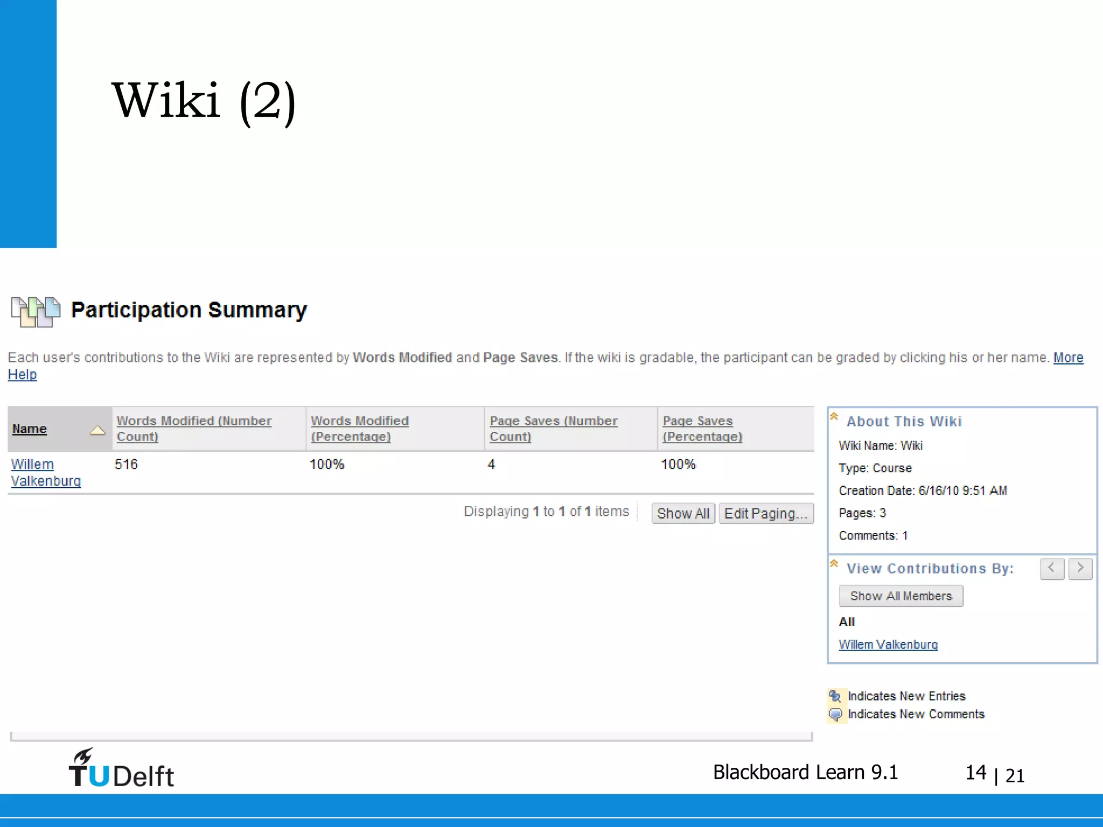This screenshot has width=1103, height=827.
Task: Click the Indicates New Entries icon
Action: [x=835, y=696]
